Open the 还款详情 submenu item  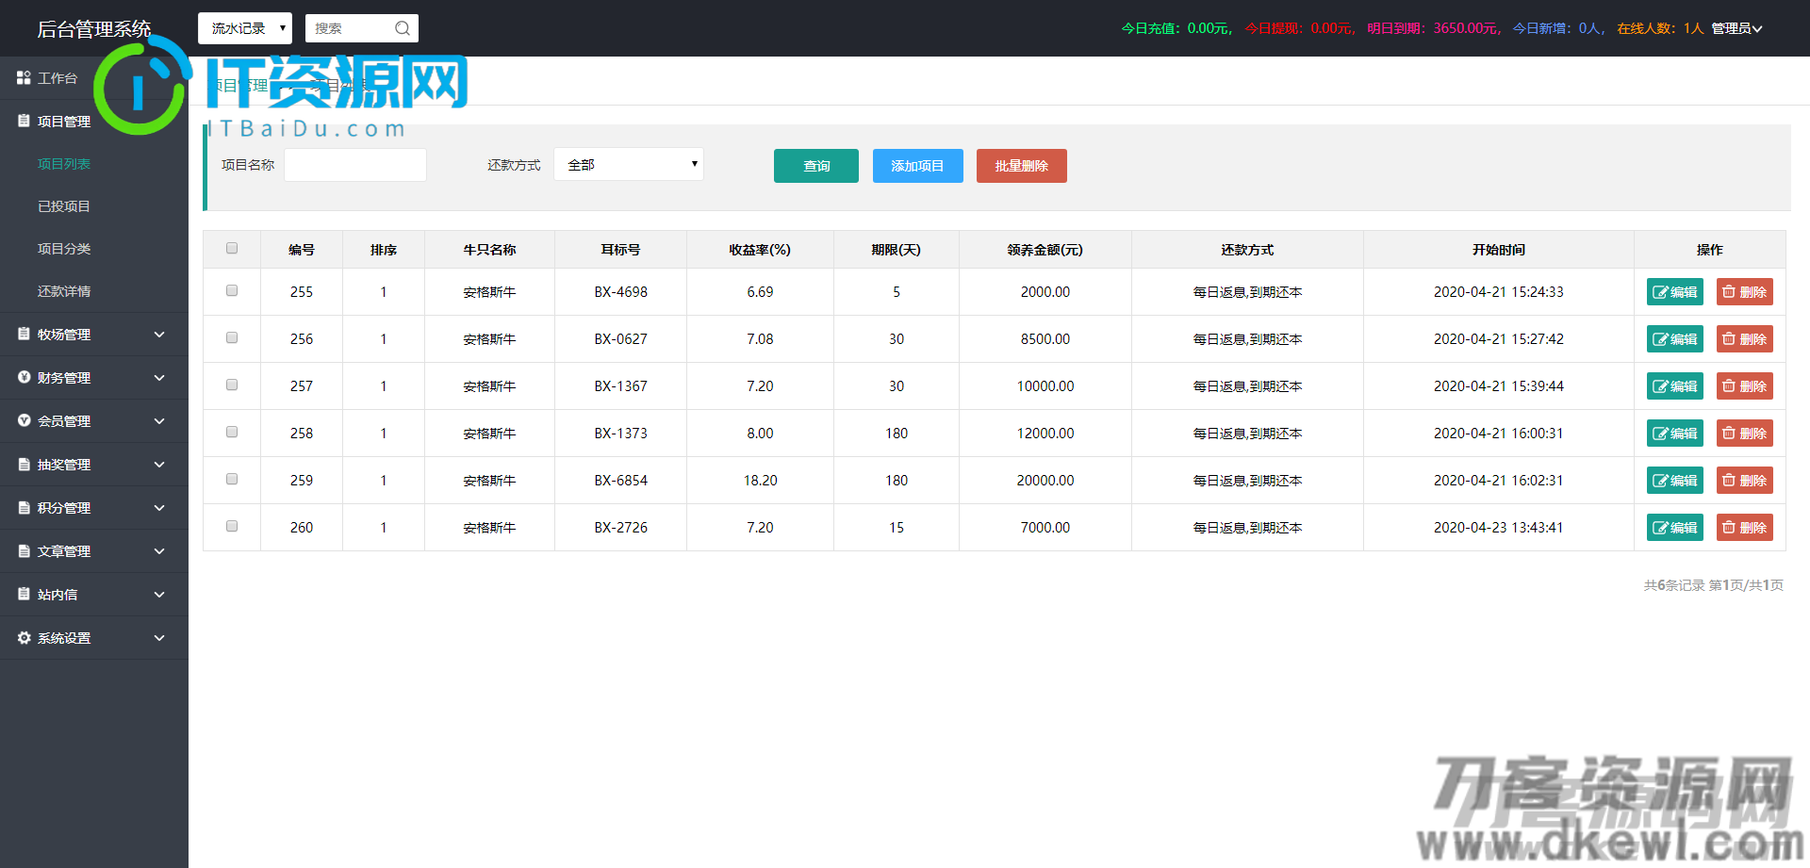(x=64, y=291)
